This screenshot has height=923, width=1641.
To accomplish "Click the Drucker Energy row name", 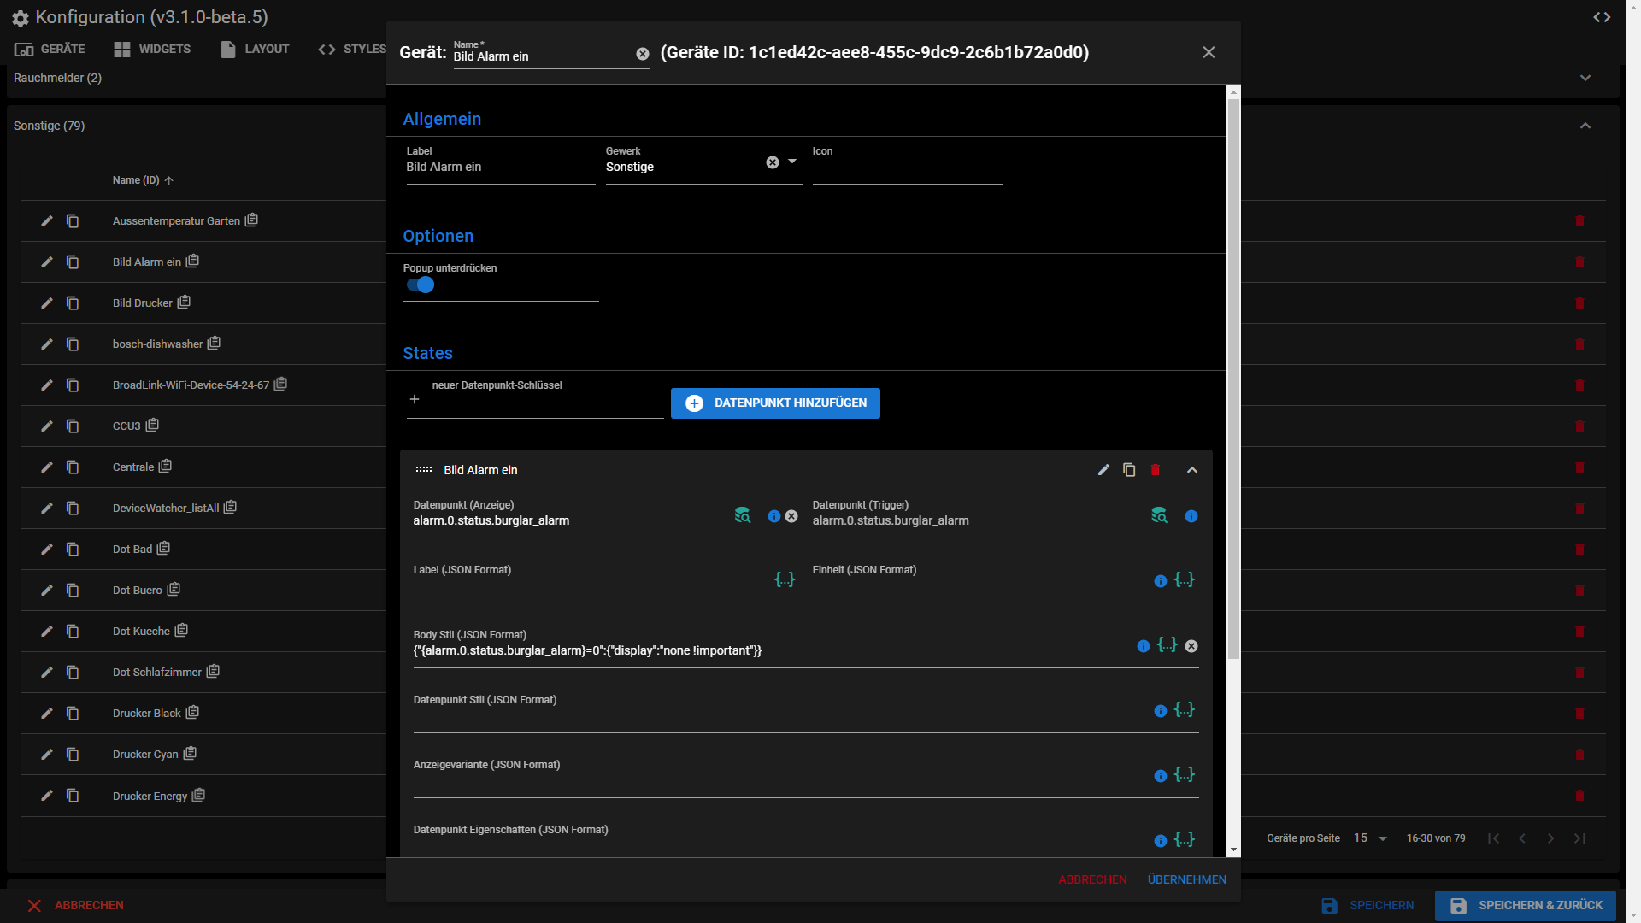I will point(150,797).
